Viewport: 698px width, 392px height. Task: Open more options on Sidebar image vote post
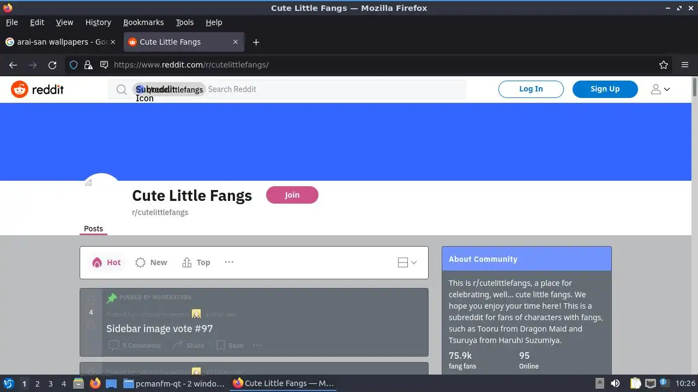(x=257, y=345)
